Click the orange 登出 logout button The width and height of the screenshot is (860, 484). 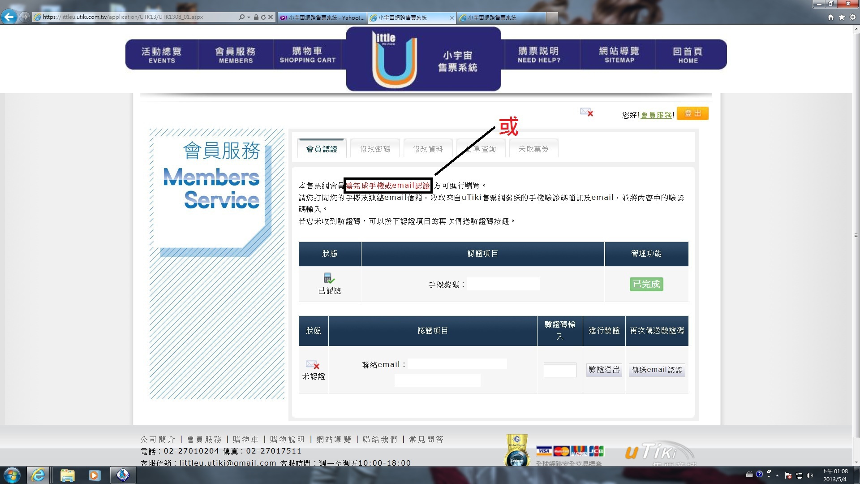pyautogui.click(x=692, y=113)
